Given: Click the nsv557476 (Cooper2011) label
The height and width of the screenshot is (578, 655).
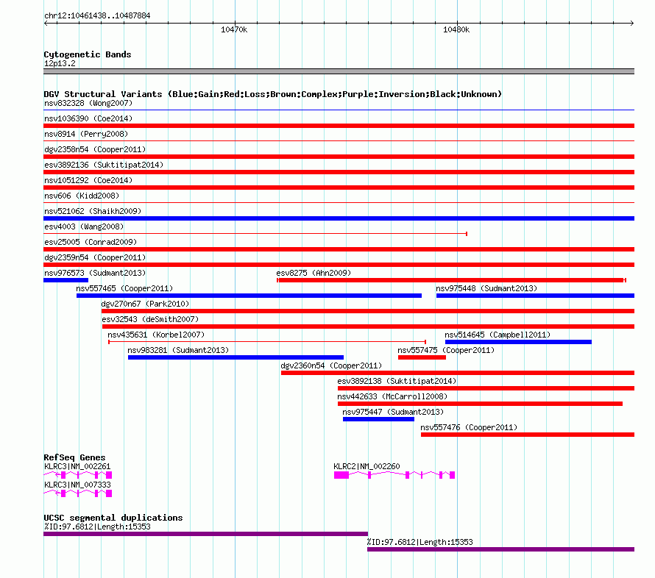Looking at the screenshot, I should pyautogui.click(x=469, y=427).
